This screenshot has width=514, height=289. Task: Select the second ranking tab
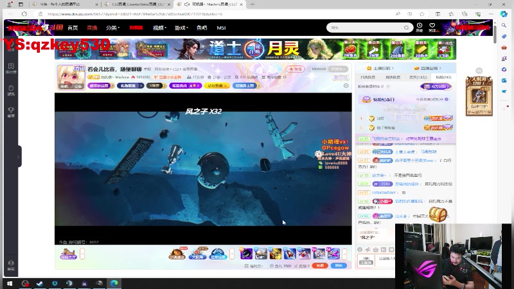393,77
